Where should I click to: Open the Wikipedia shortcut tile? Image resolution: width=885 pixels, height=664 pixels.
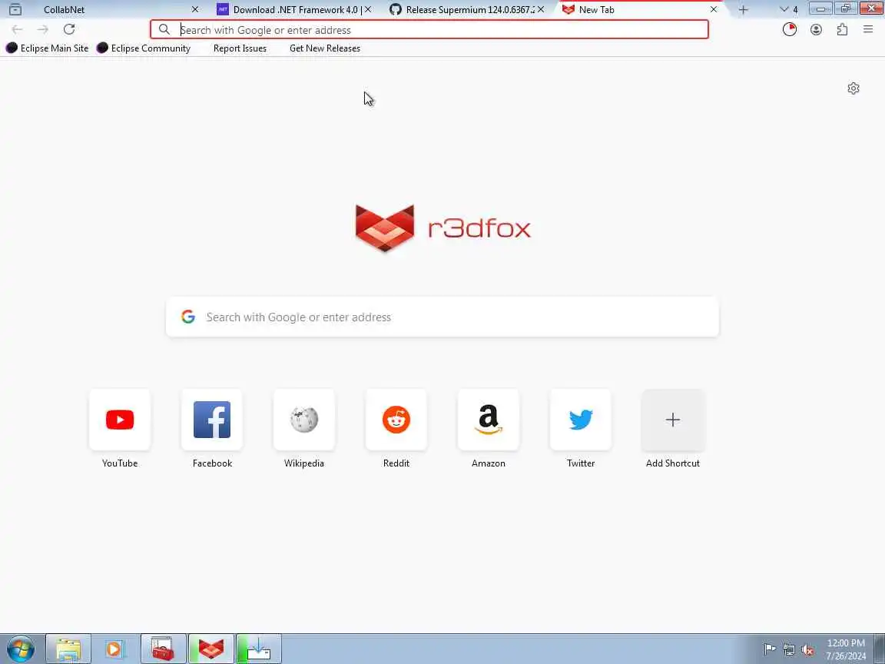pos(304,420)
